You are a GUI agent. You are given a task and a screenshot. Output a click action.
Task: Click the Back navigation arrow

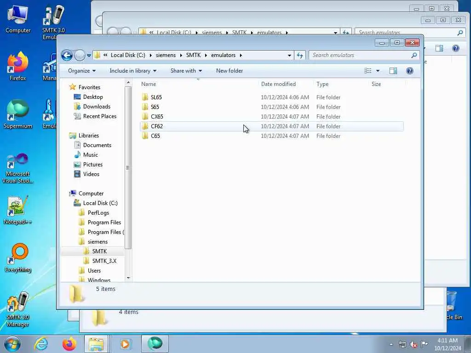67,55
